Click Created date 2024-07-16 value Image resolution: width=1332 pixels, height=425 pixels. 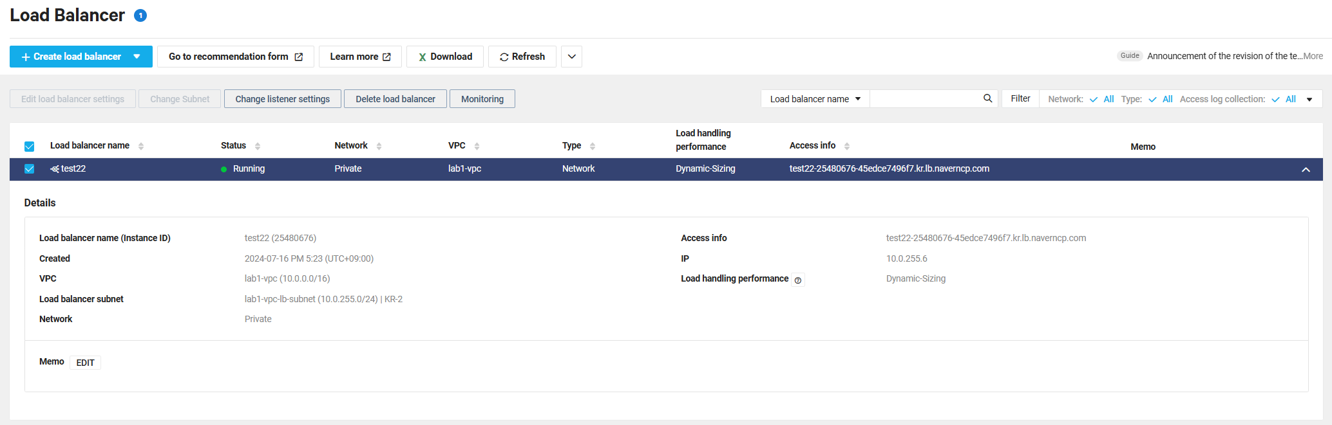point(309,258)
